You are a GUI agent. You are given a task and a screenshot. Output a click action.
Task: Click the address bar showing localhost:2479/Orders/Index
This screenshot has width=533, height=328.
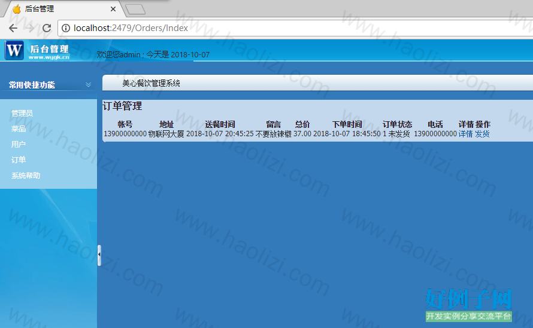pos(295,28)
